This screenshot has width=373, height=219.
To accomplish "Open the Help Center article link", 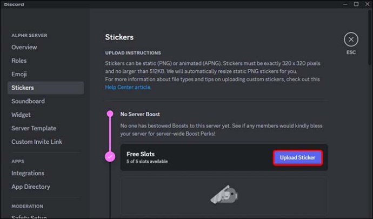I will [128, 87].
